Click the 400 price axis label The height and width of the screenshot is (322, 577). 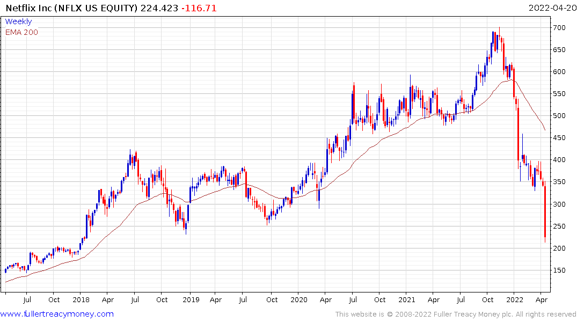tap(559, 160)
